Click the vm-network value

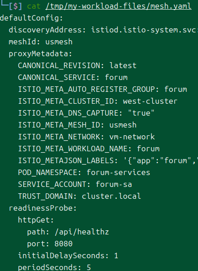132,137
